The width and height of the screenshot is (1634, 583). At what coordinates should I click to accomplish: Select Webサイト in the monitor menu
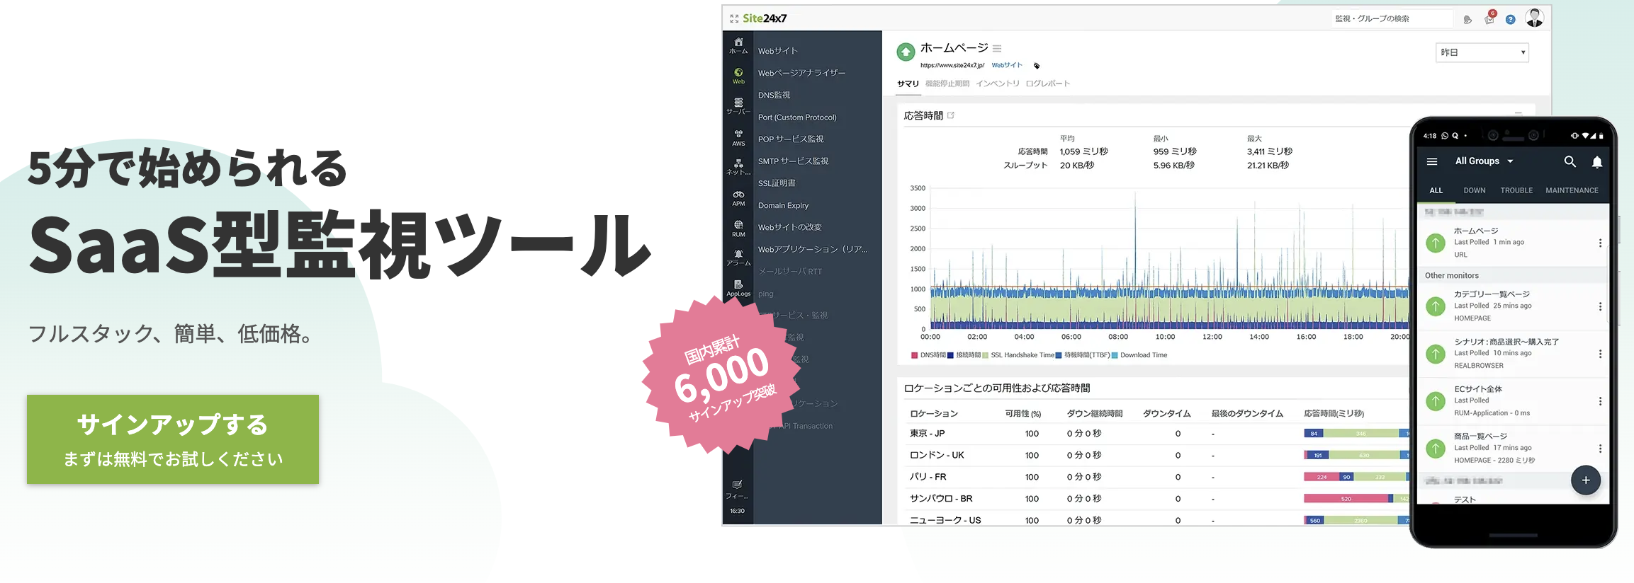(777, 51)
